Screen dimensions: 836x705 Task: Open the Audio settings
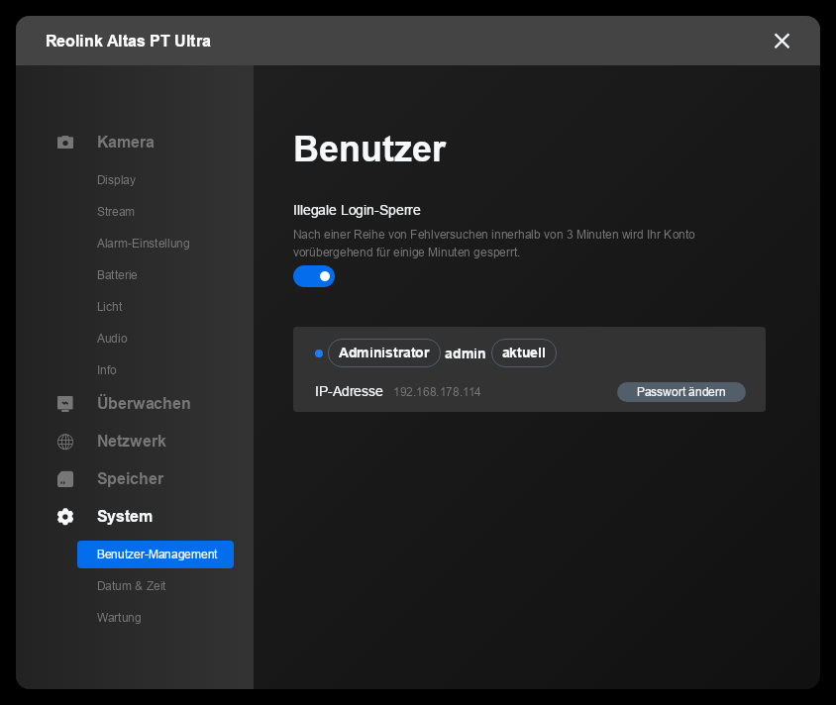coord(112,339)
